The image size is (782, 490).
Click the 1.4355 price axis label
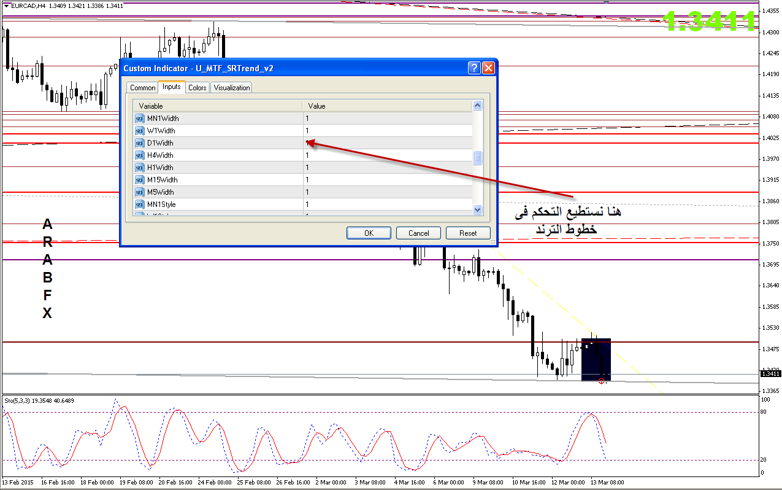770,11
